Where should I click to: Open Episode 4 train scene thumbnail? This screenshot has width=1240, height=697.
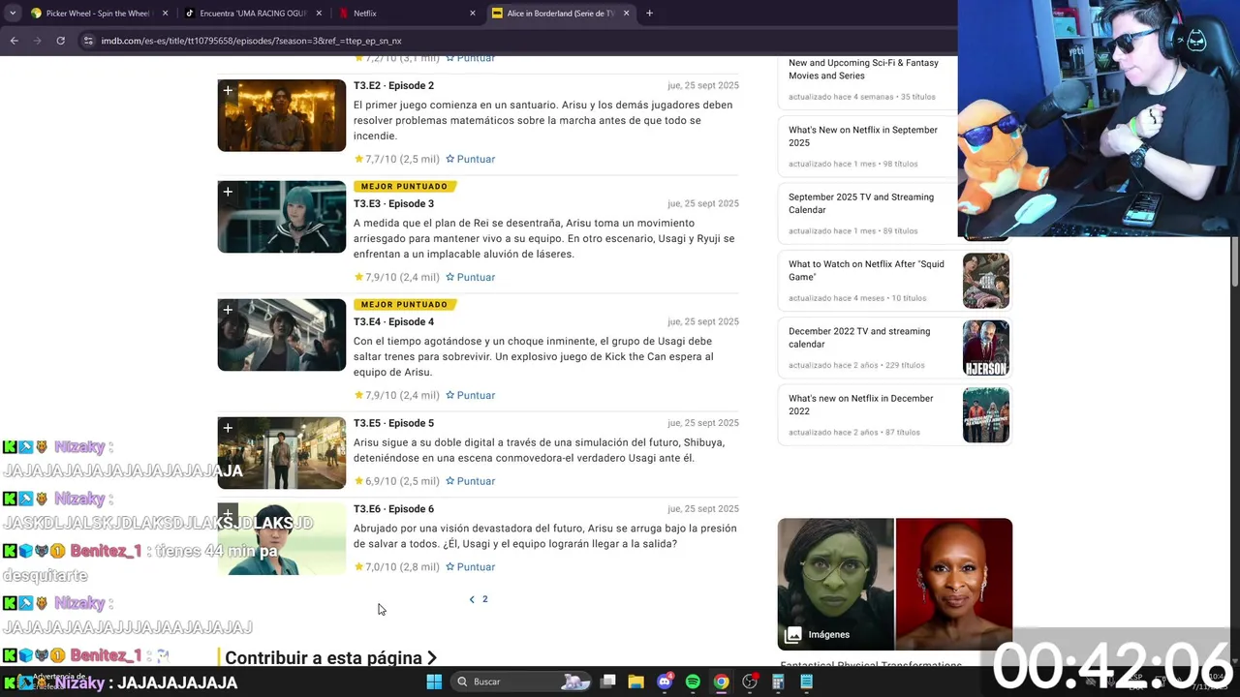pos(282,335)
